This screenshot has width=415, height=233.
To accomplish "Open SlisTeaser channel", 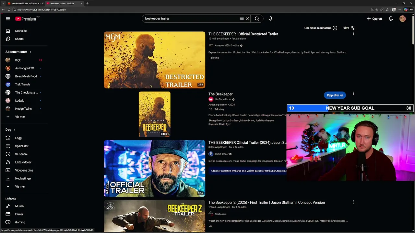I will point(220,214).
